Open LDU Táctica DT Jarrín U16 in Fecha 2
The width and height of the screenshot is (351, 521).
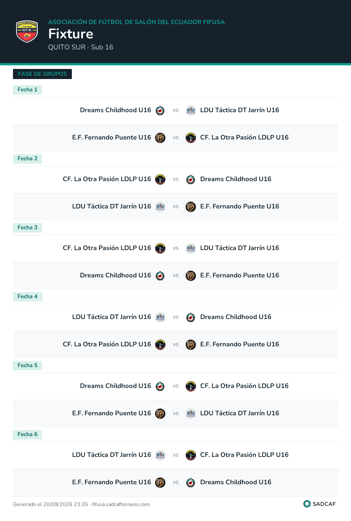[111, 207]
